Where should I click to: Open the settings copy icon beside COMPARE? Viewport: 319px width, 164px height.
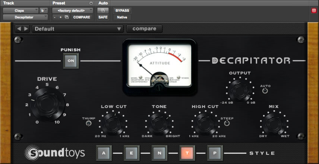67,17
